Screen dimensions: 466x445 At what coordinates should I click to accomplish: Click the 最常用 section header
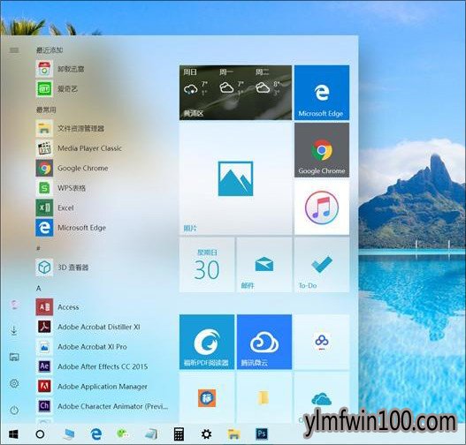pos(46,109)
